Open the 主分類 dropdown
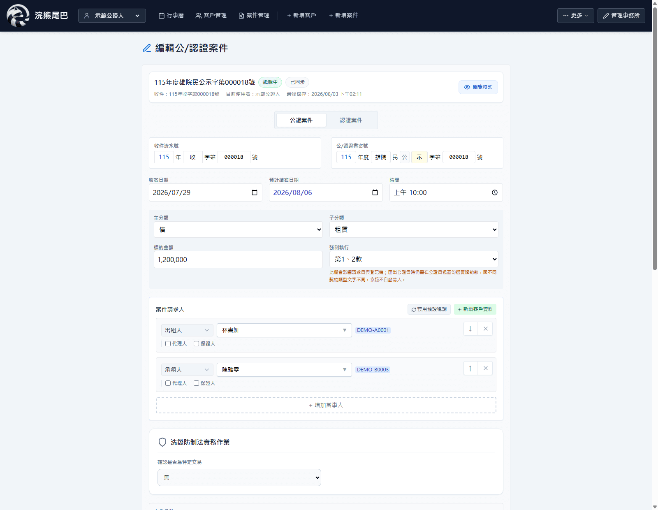 click(238, 229)
